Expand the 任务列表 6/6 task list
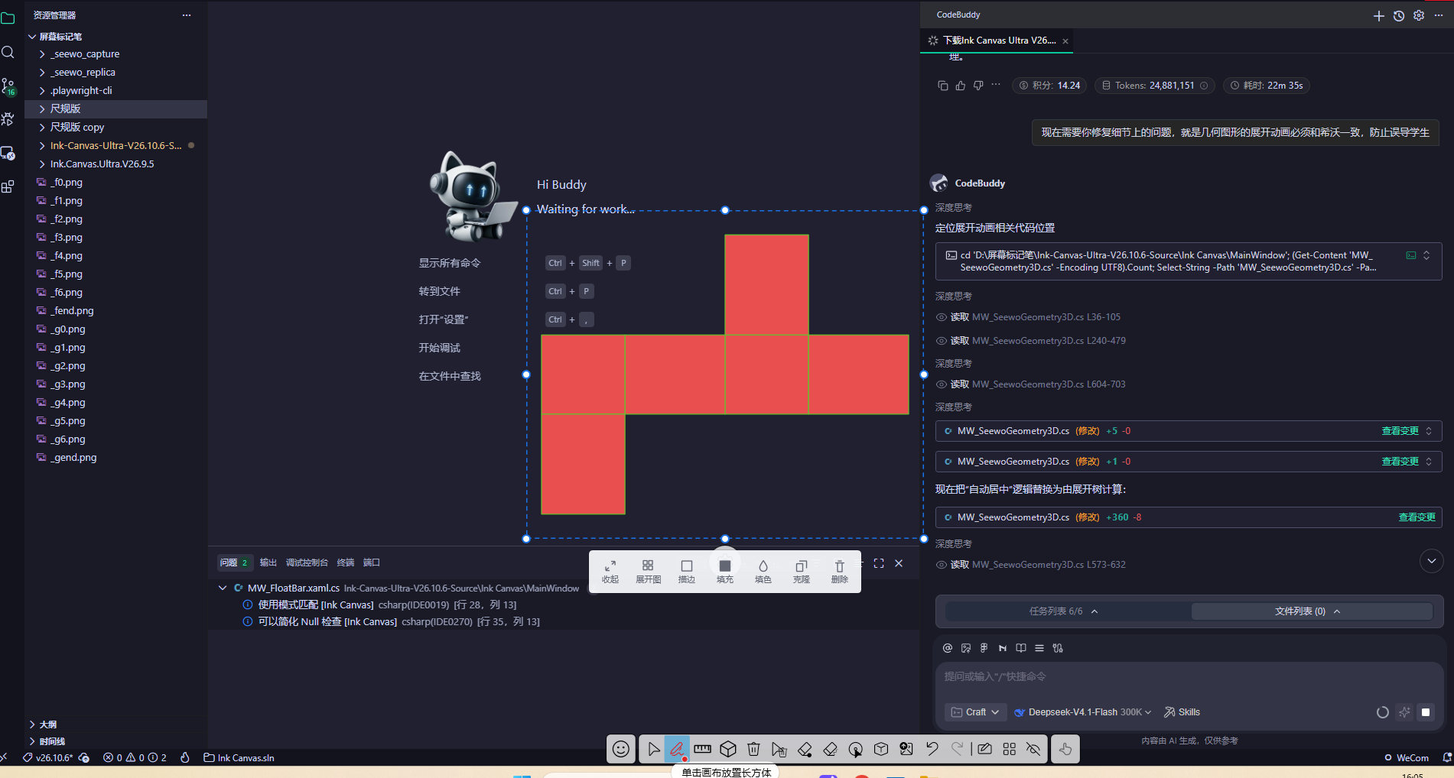This screenshot has height=778, width=1454. pos(1064,611)
